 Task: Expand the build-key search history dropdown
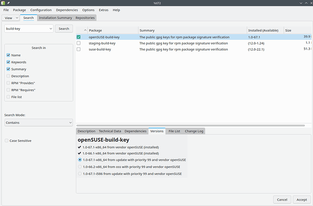[x=51, y=28]
